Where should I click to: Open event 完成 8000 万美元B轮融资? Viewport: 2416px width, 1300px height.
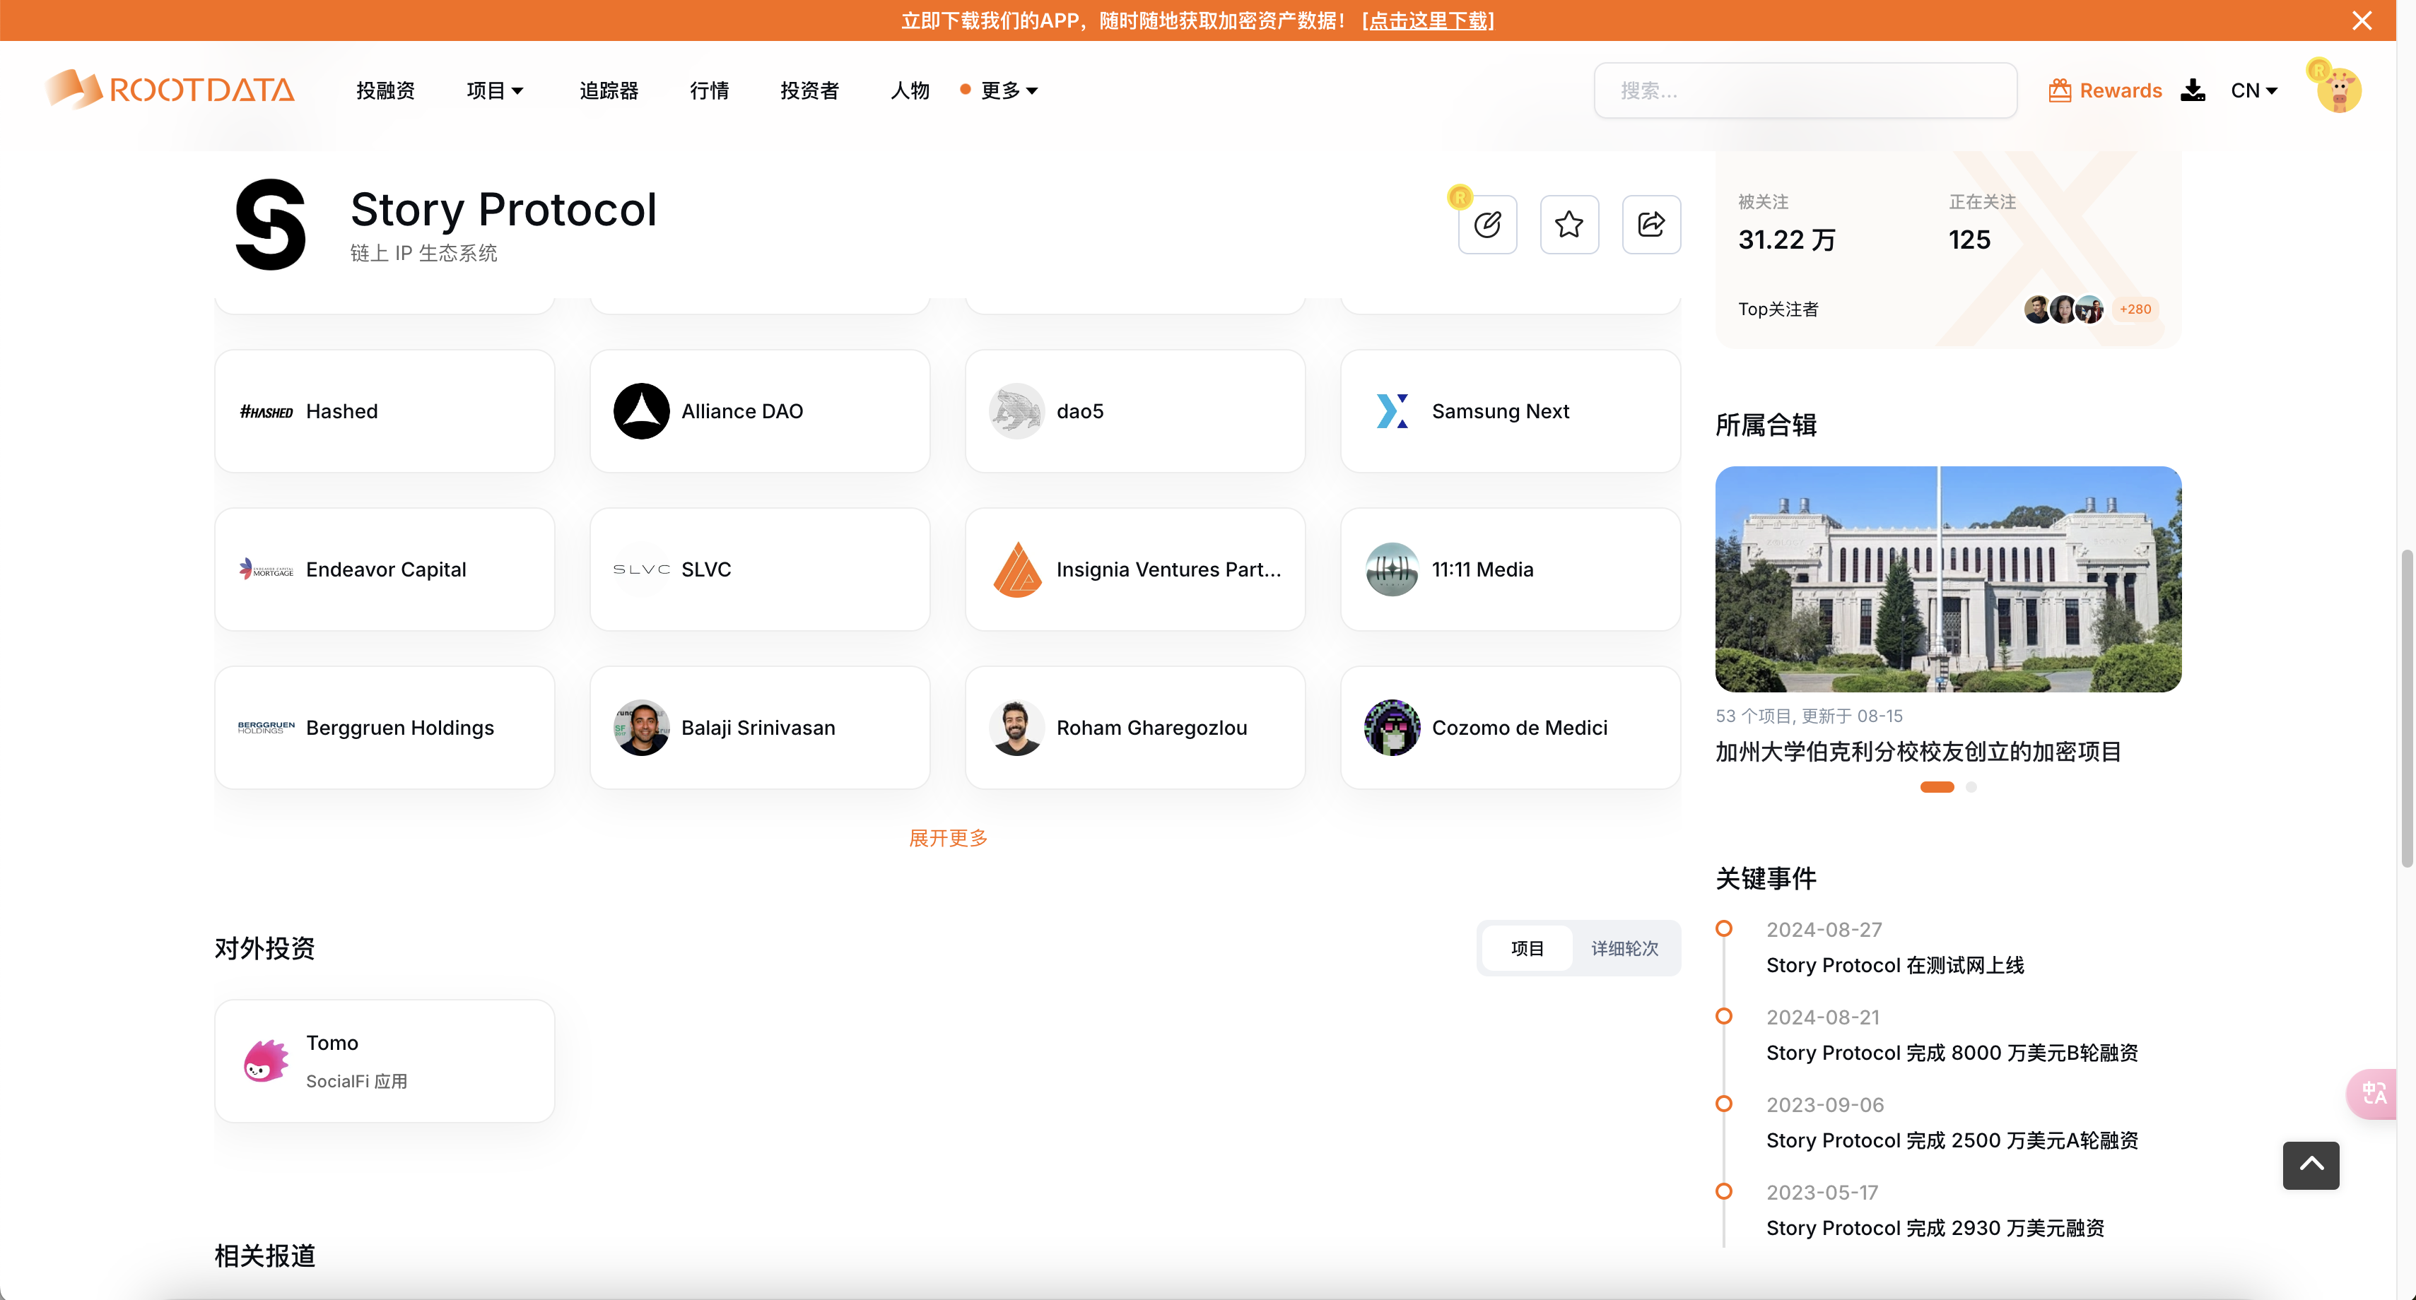(x=1952, y=1053)
